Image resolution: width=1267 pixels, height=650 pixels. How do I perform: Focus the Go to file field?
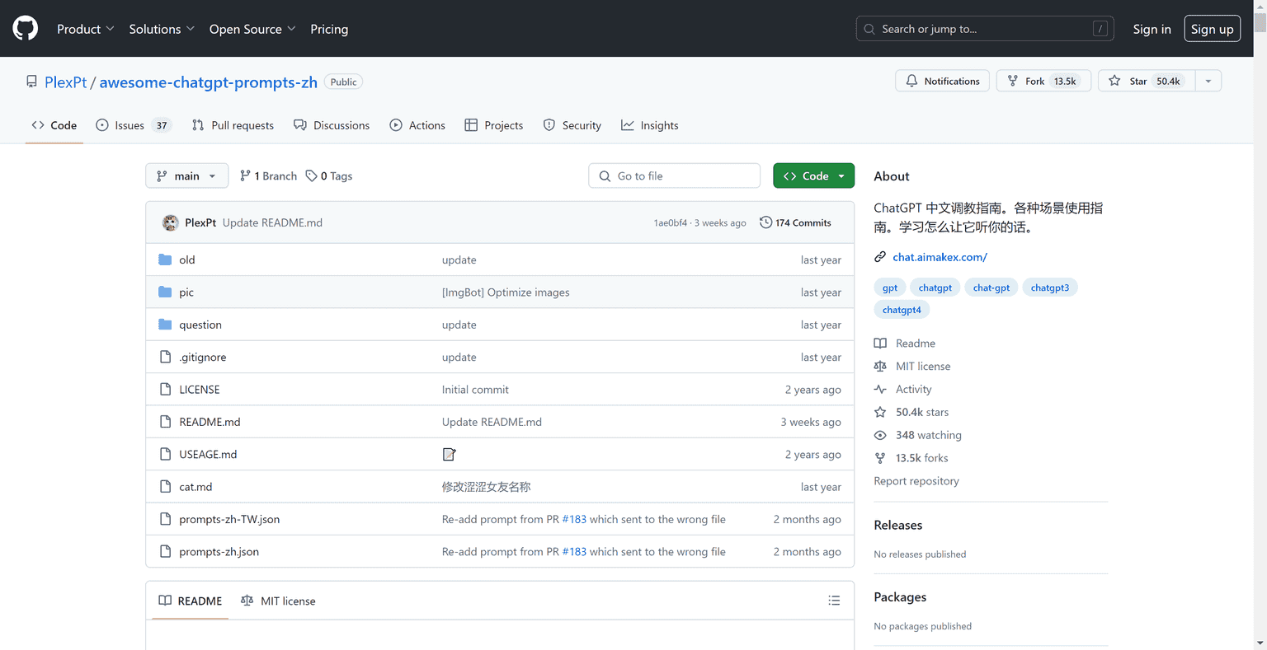tap(674, 176)
